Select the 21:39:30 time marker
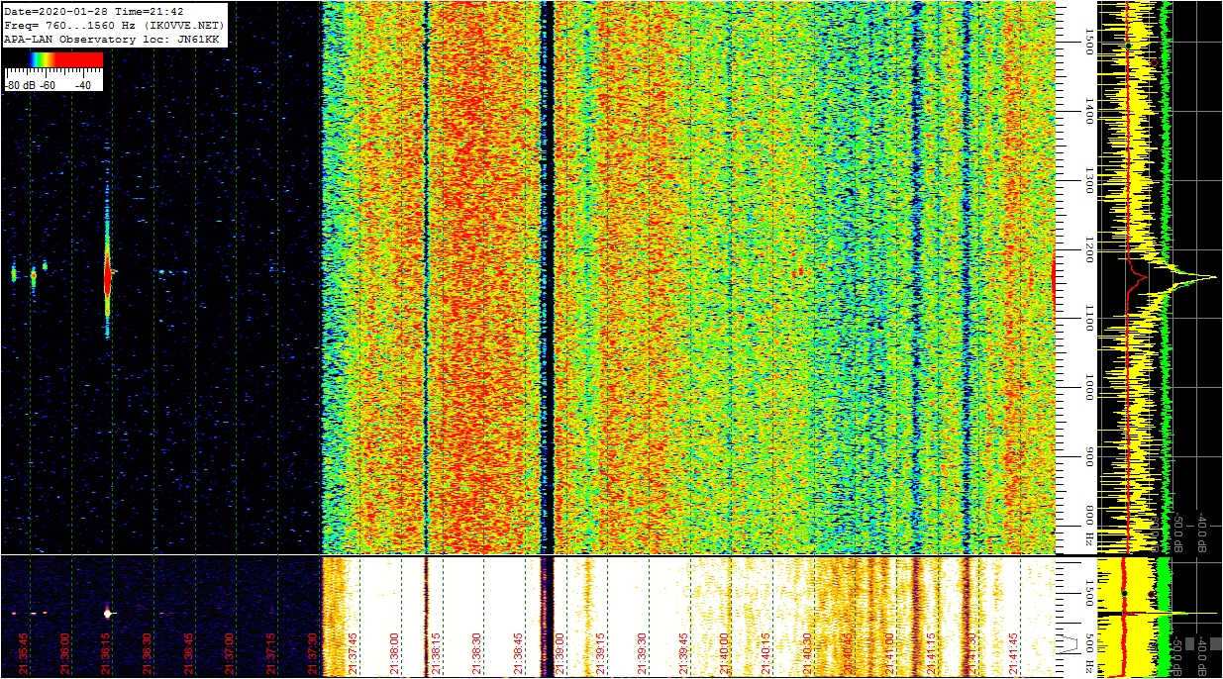1223x679 pixels. pos(643,653)
